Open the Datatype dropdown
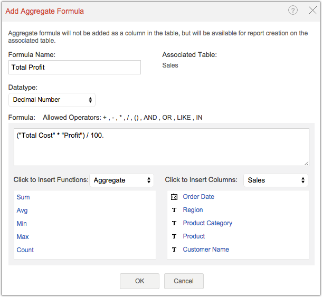 coord(52,100)
